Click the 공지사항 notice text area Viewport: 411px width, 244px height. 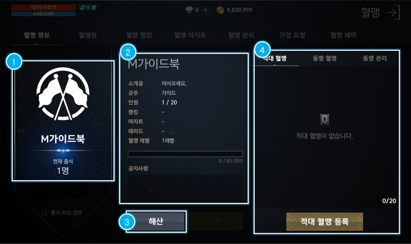tap(185, 188)
